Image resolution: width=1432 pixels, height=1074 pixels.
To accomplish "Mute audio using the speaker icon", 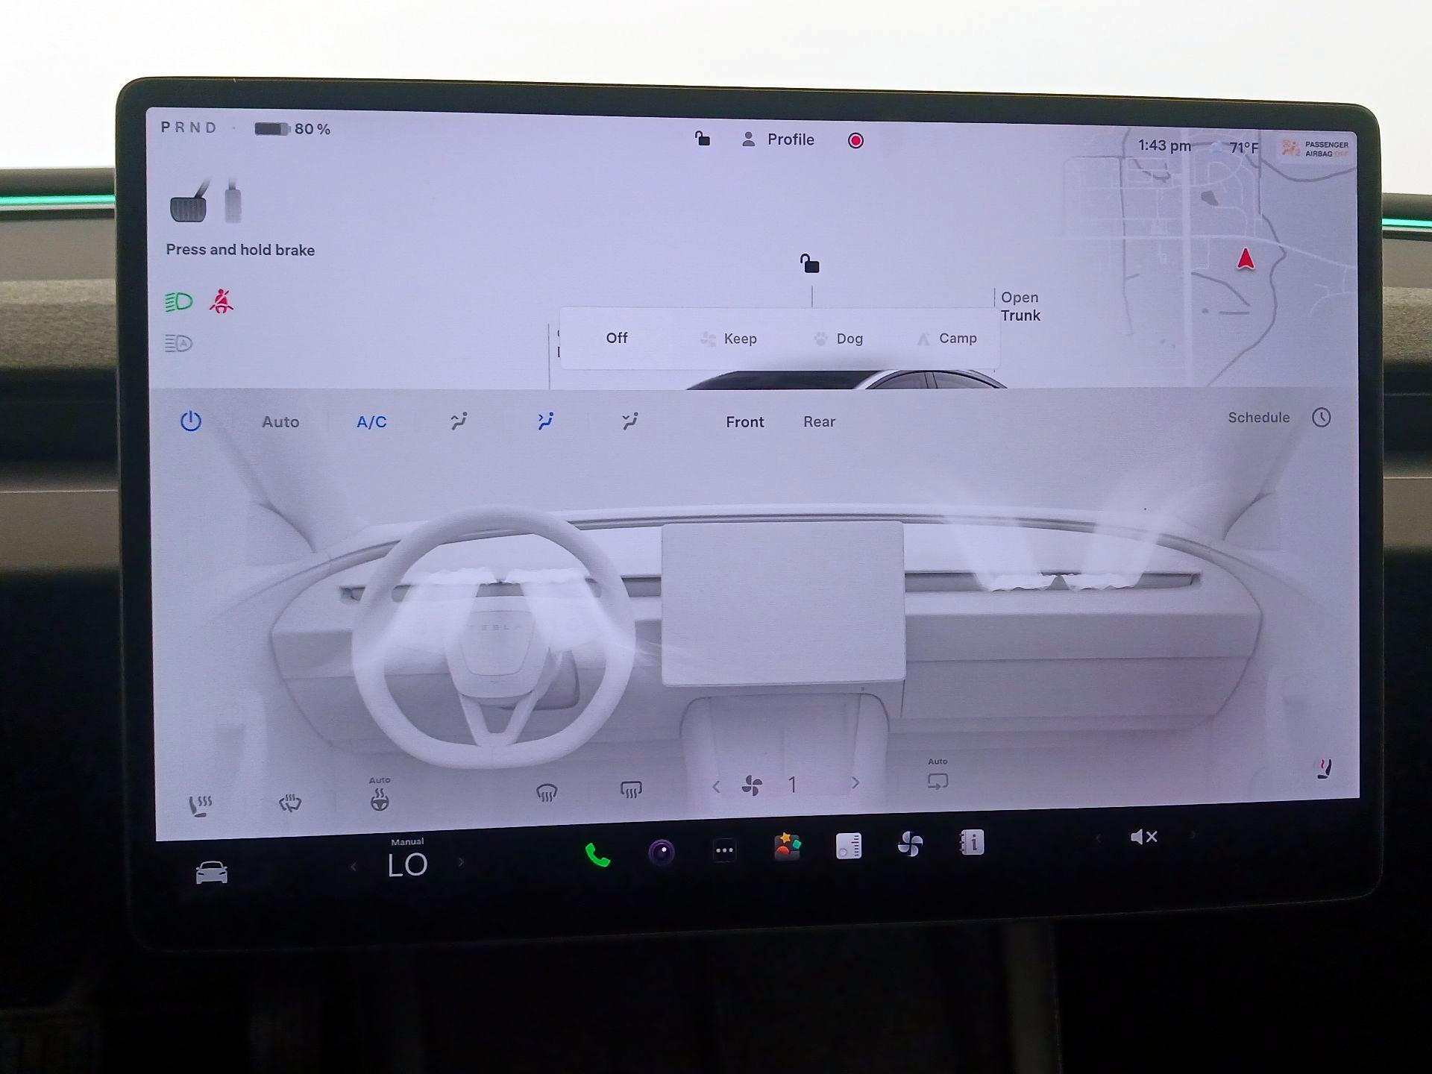I will [1144, 836].
